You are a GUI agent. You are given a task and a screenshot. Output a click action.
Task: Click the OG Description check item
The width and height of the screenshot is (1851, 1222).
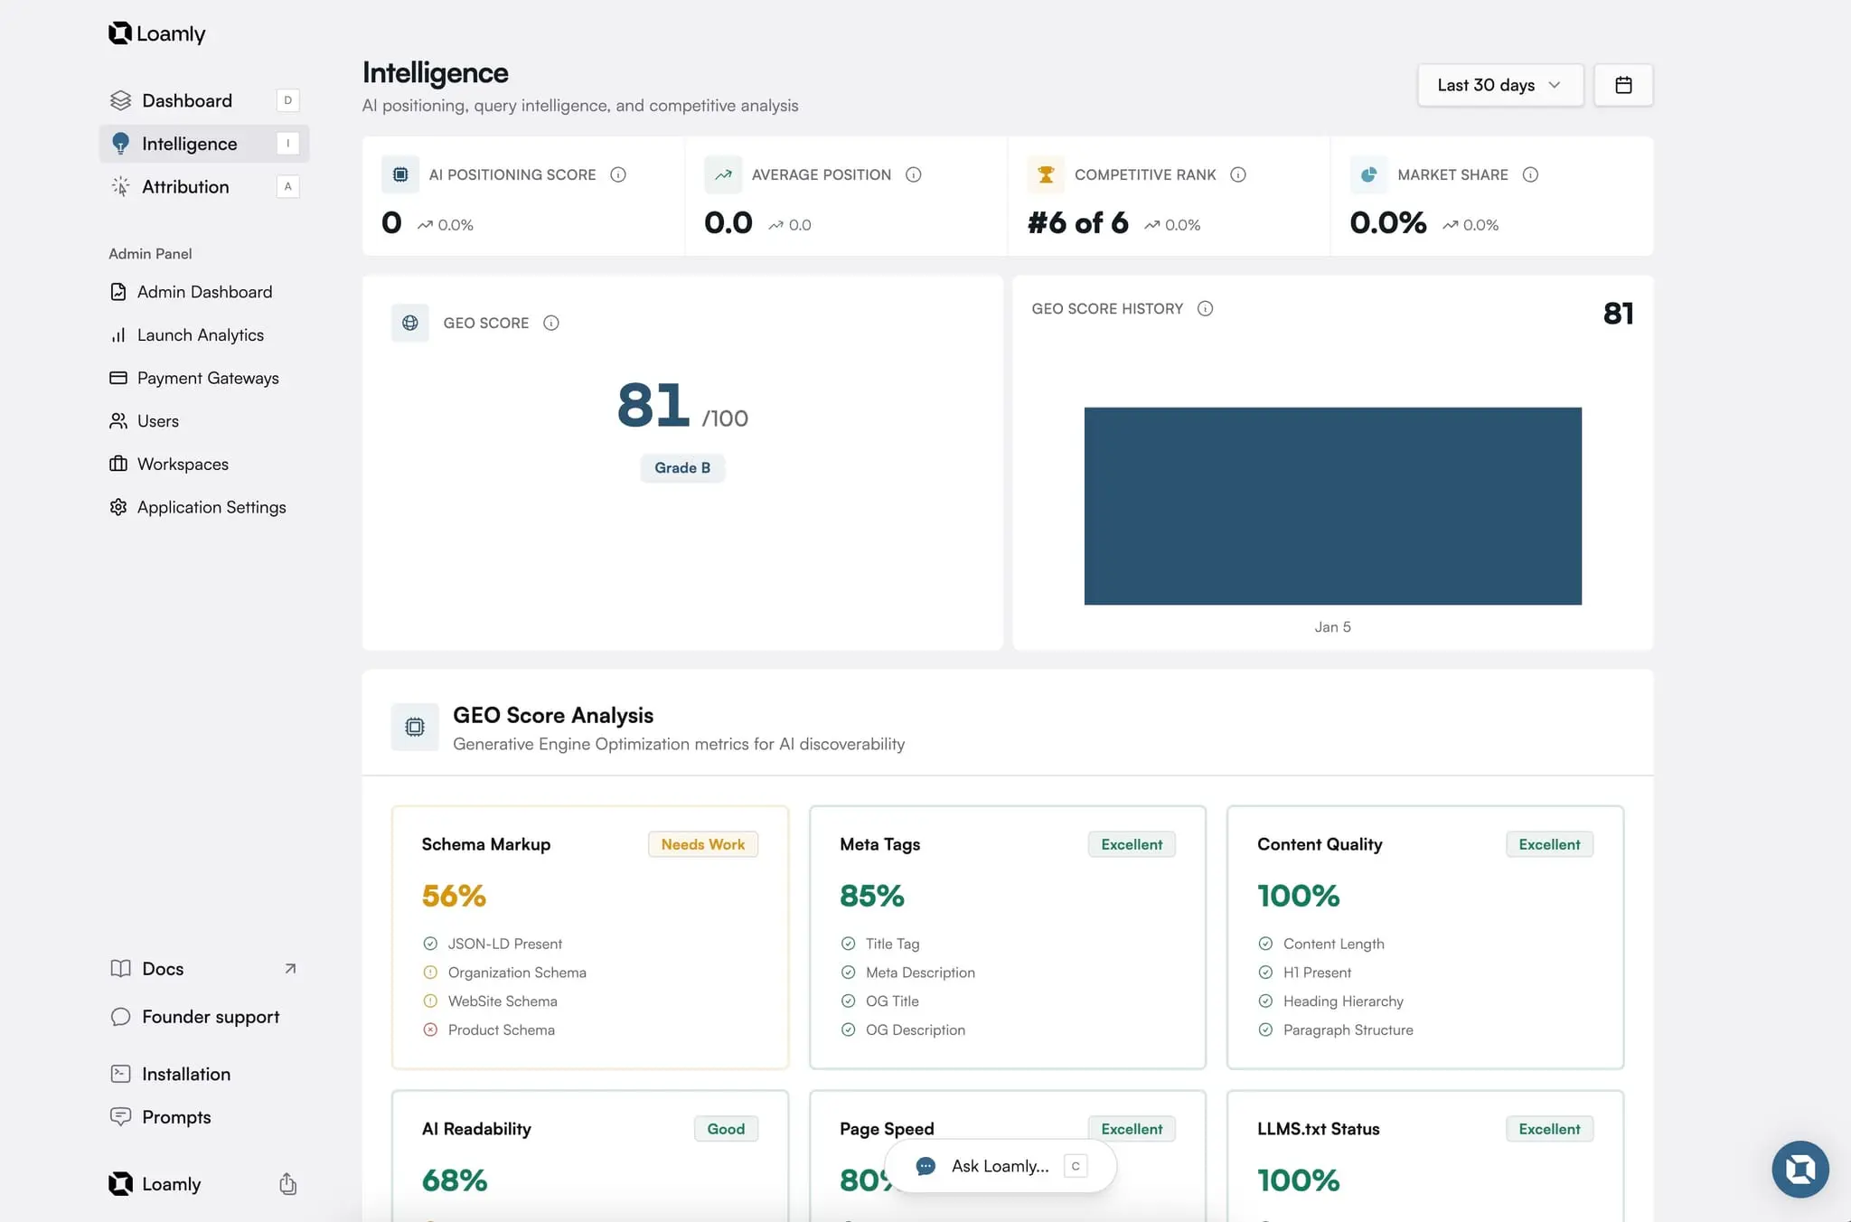pos(903,1030)
